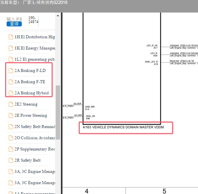The image size is (198, 194).
Task: Click file icon beside 1H El Distribution
Action: [x=11, y=37]
